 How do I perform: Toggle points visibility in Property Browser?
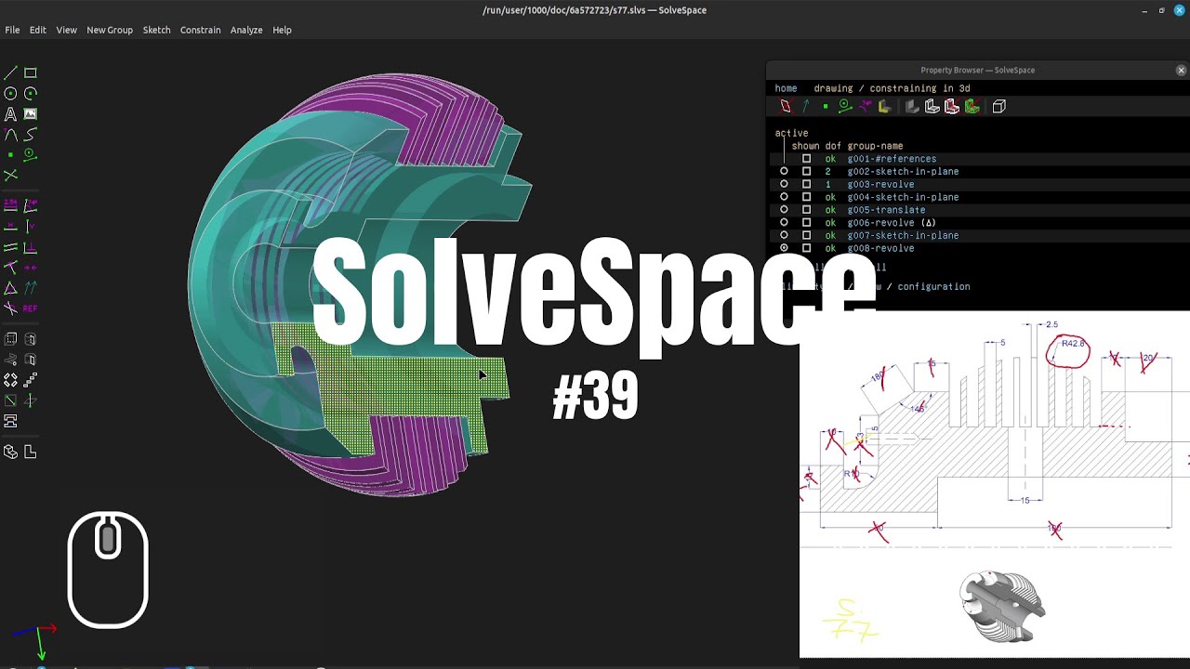[825, 106]
